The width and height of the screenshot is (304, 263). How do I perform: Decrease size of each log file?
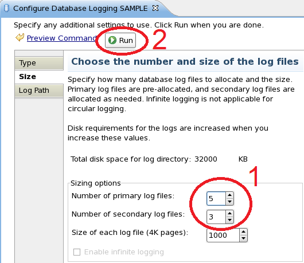tap(243, 238)
